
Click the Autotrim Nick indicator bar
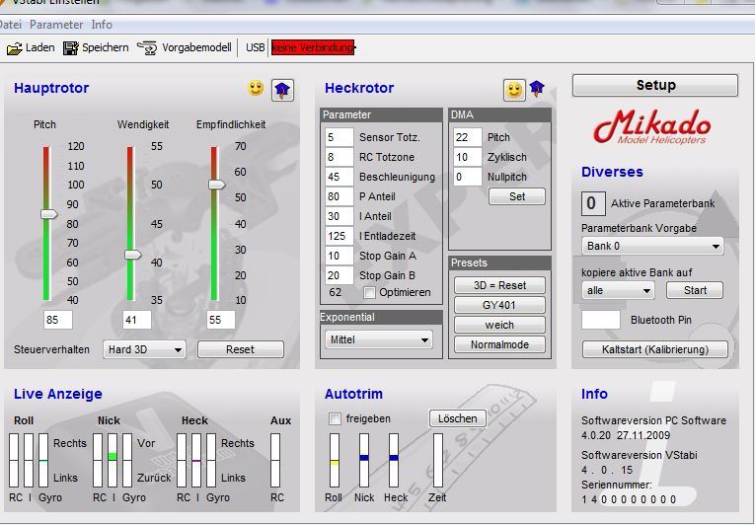point(364,460)
